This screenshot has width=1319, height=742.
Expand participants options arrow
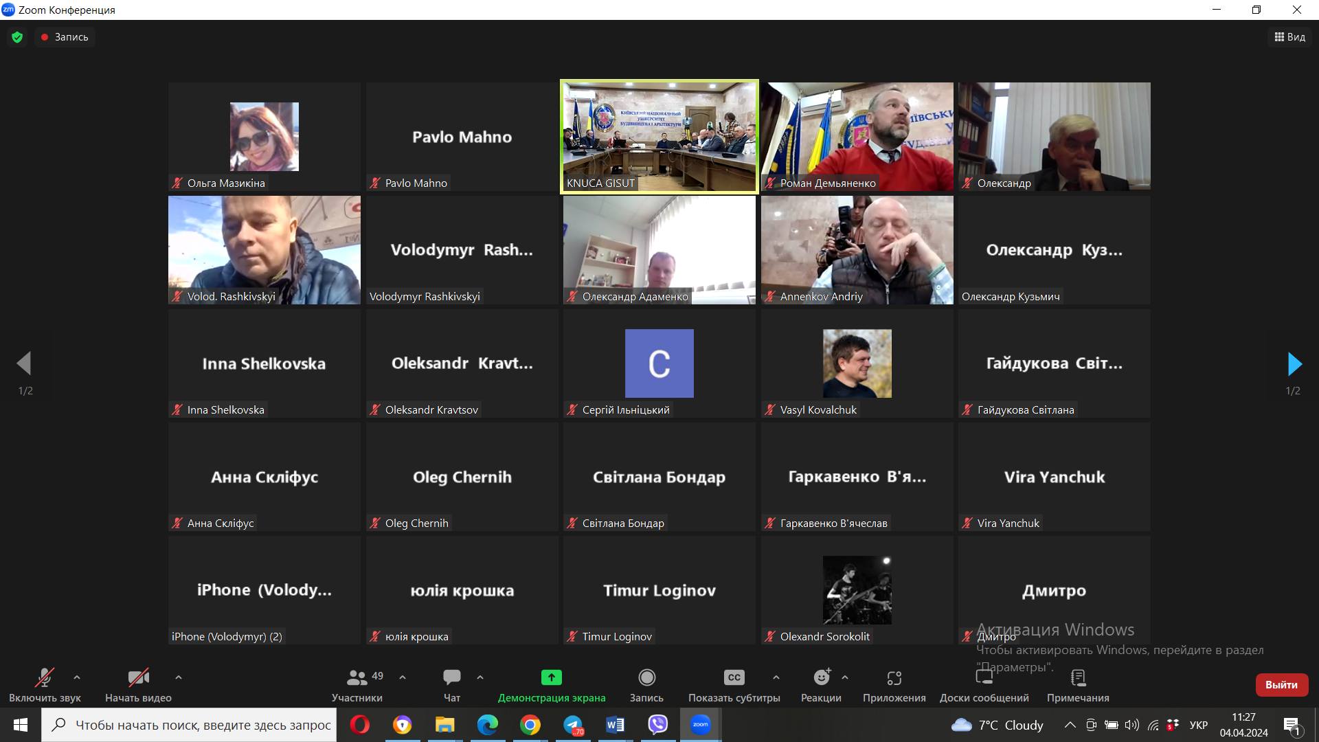pyautogui.click(x=403, y=677)
